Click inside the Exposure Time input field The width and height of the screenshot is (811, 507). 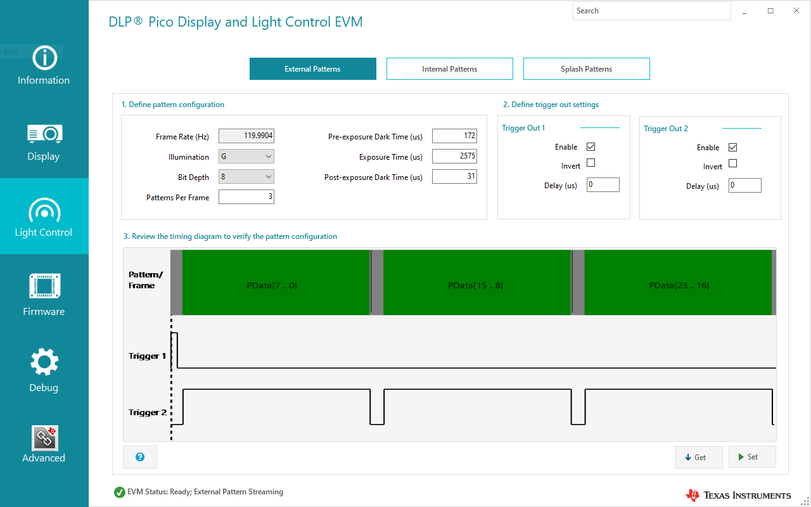coord(454,156)
